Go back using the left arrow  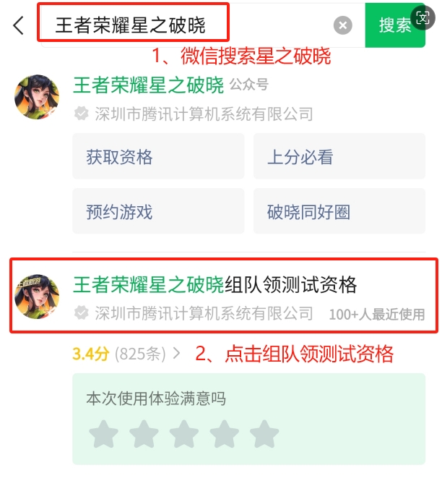click(19, 25)
